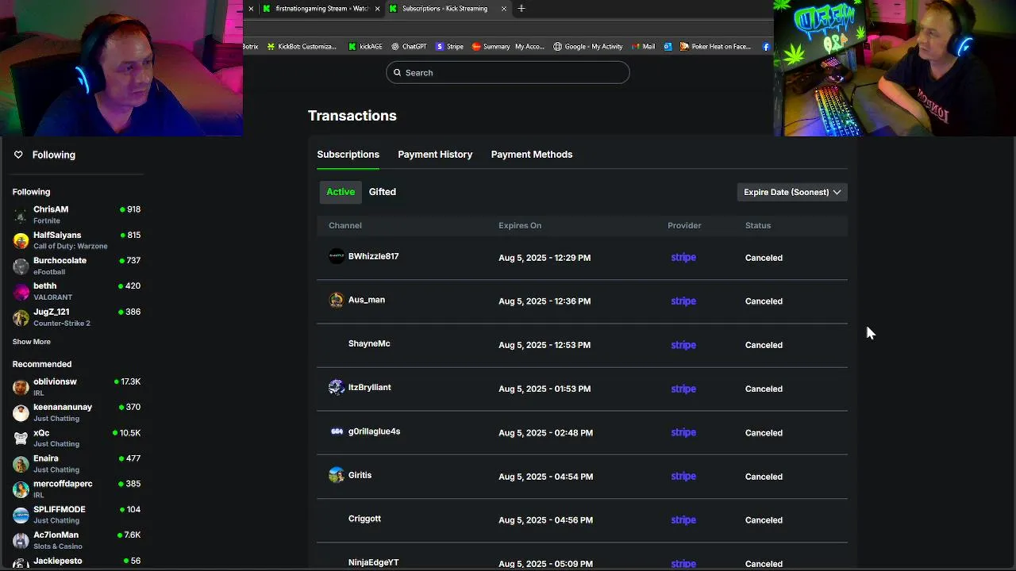This screenshot has width=1016, height=571.
Task: Open bethh avatar in sidebar
Action: (21, 291)
